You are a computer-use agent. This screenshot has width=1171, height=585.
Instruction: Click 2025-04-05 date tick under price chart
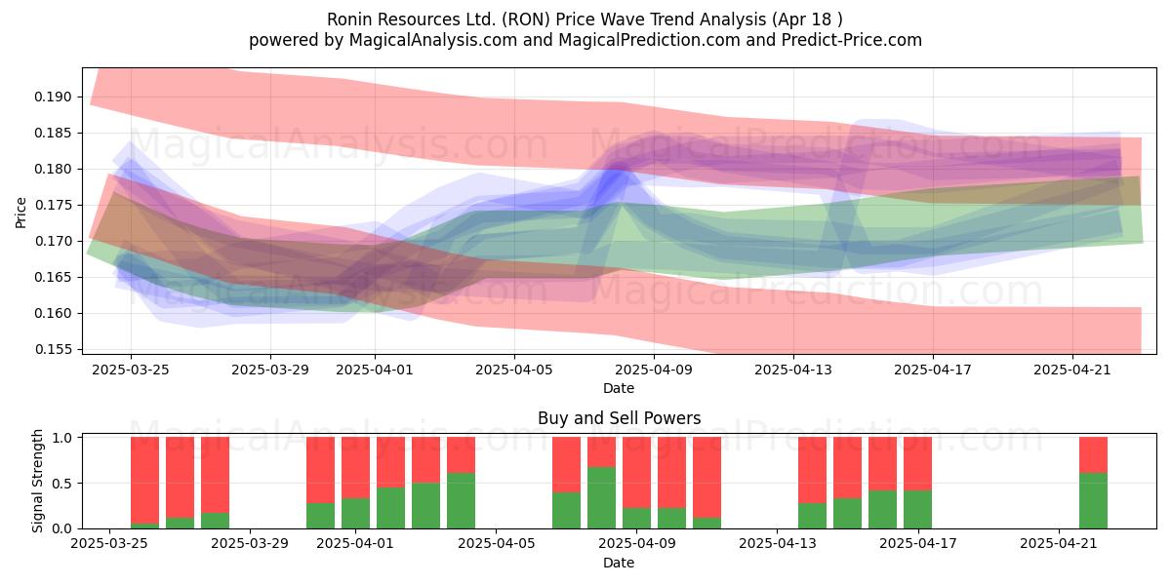coord(514,370)
